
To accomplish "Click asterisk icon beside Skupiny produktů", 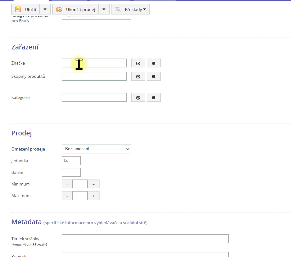I will click(x=154, y=77).
